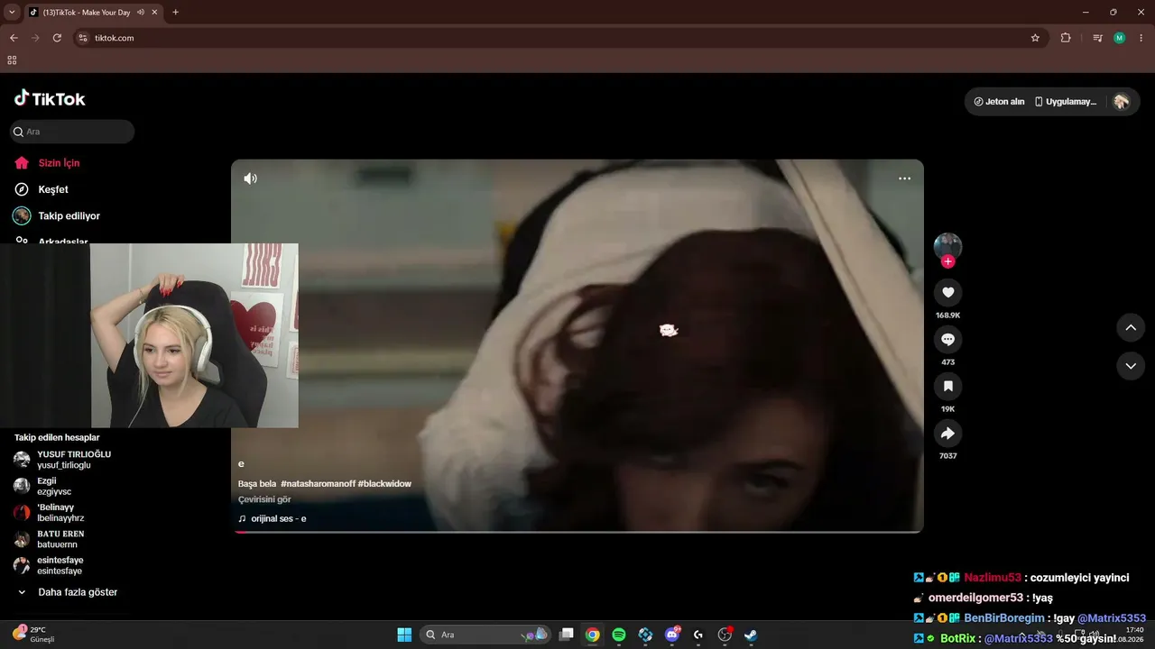View site information for tiktok.com
This screenshot has height=649, width=1155.
point(83,38)
